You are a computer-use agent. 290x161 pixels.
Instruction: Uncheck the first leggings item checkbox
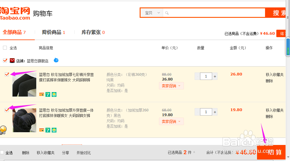(7, 74)
